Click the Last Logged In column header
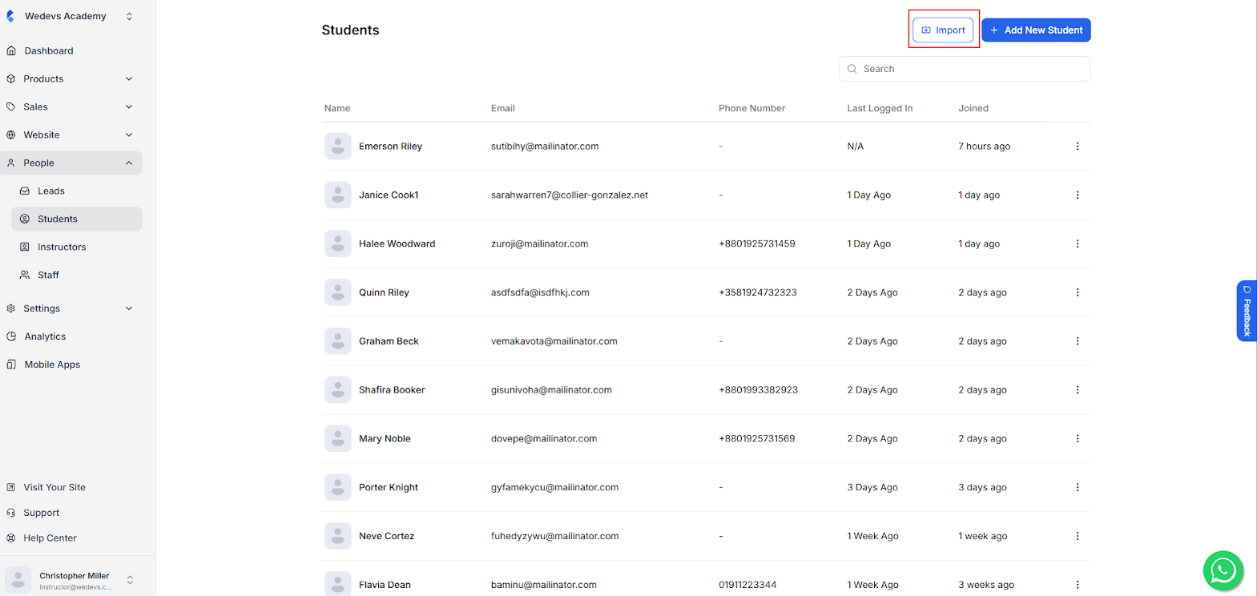1257x596 pixels. [880, 108]
